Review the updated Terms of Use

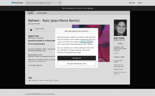pyautogui.click(x=90, y=8)
